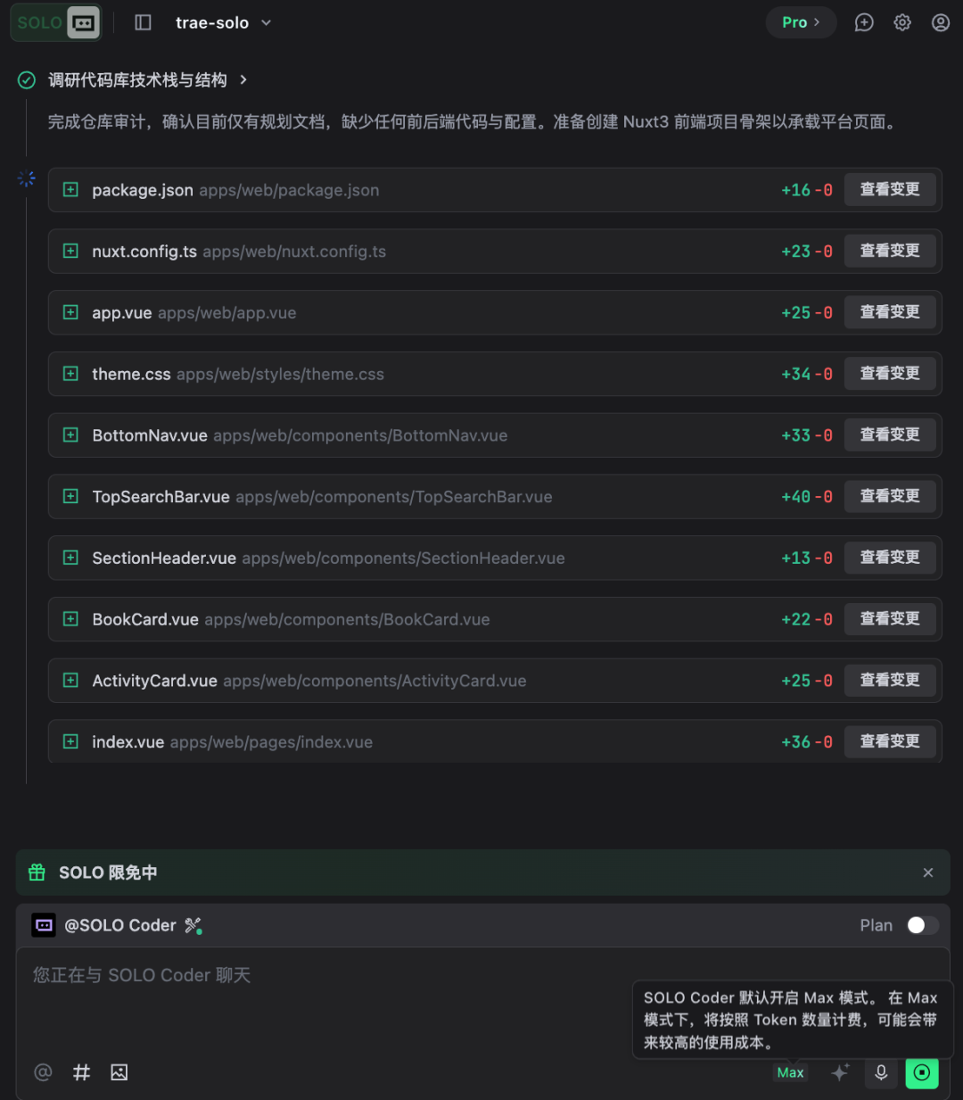This screenshot has height=1100, width=963.
Task: Stop generation with green stop button
Action: coord(922,1072)
